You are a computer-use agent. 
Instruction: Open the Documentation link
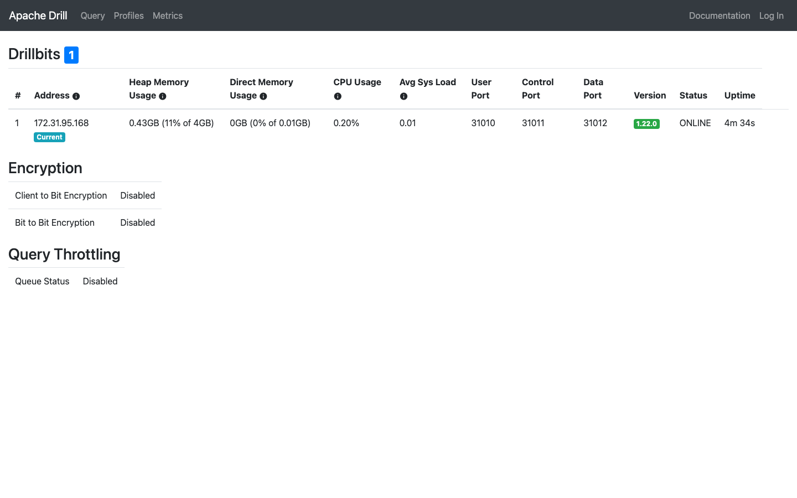(x=720, y=15)
